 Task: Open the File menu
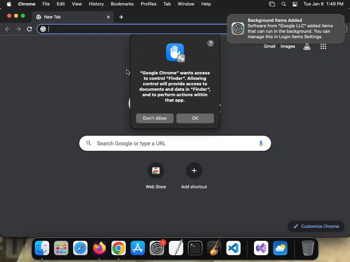pyautogui.click(x=46, y=4)
